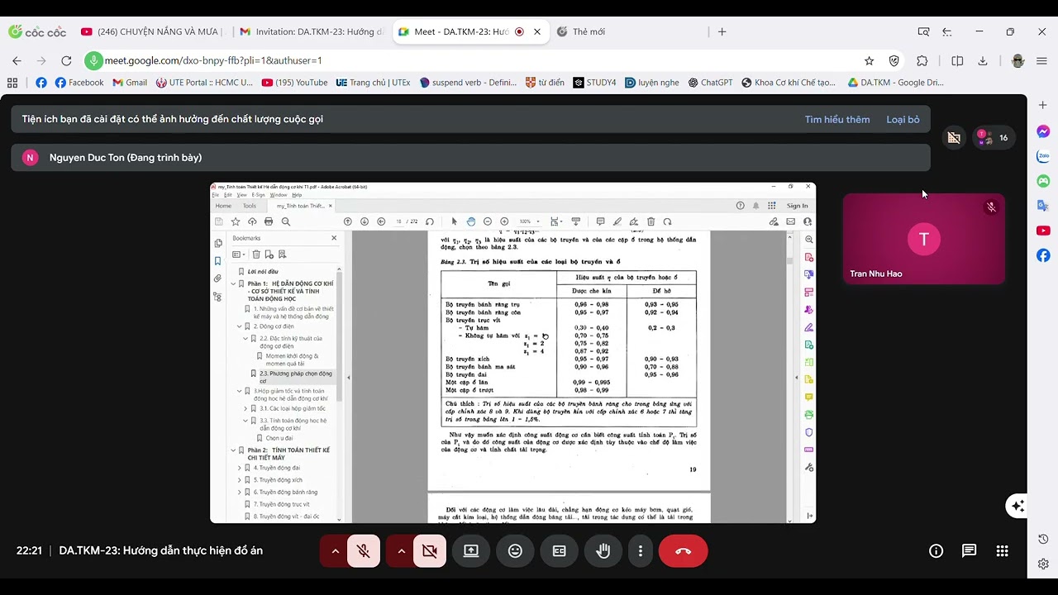
Task: Open browser extensions puzzle icon
Action: pos(922,60)
